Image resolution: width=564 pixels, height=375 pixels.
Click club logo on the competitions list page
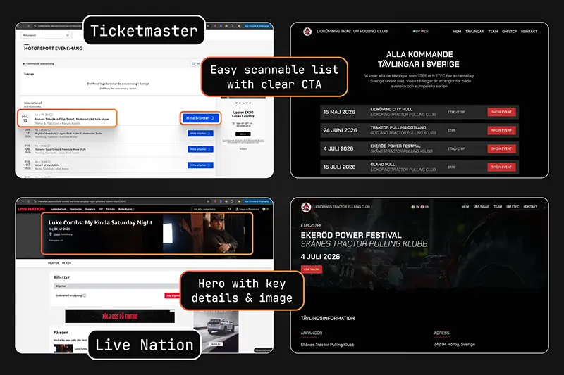tap(307, 32)
